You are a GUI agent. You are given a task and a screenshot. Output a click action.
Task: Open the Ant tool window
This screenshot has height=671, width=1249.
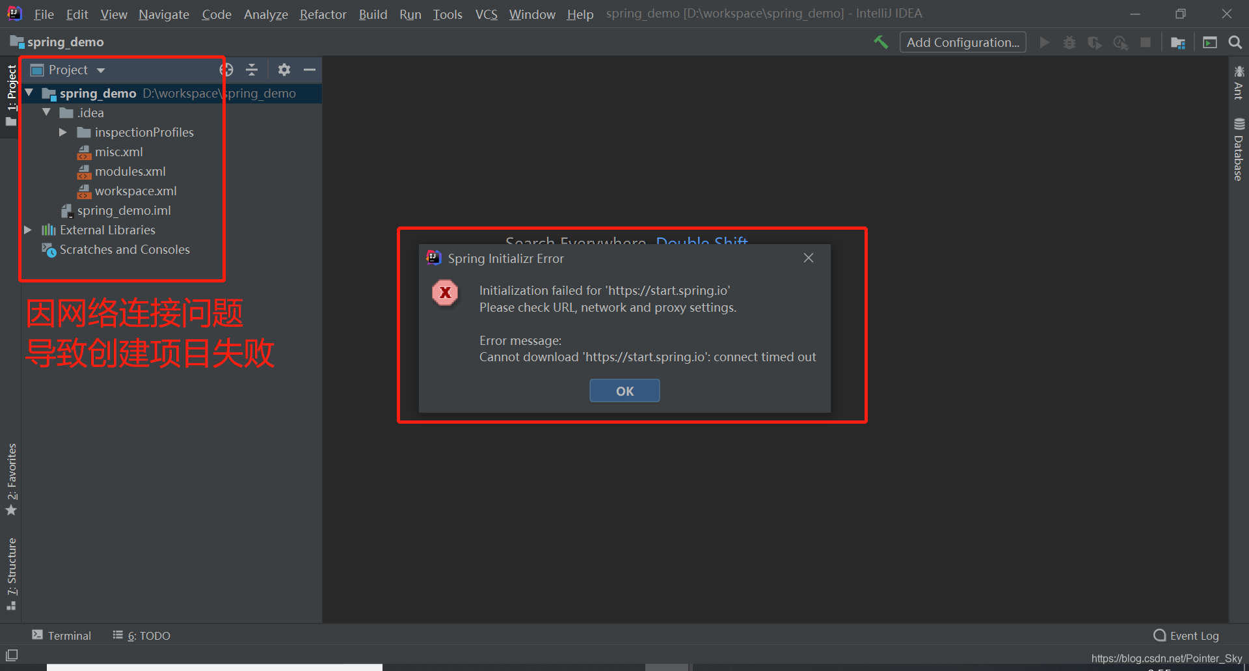coord(1239,82)
